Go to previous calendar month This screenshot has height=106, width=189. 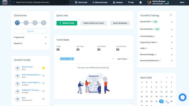pos(167,77)
